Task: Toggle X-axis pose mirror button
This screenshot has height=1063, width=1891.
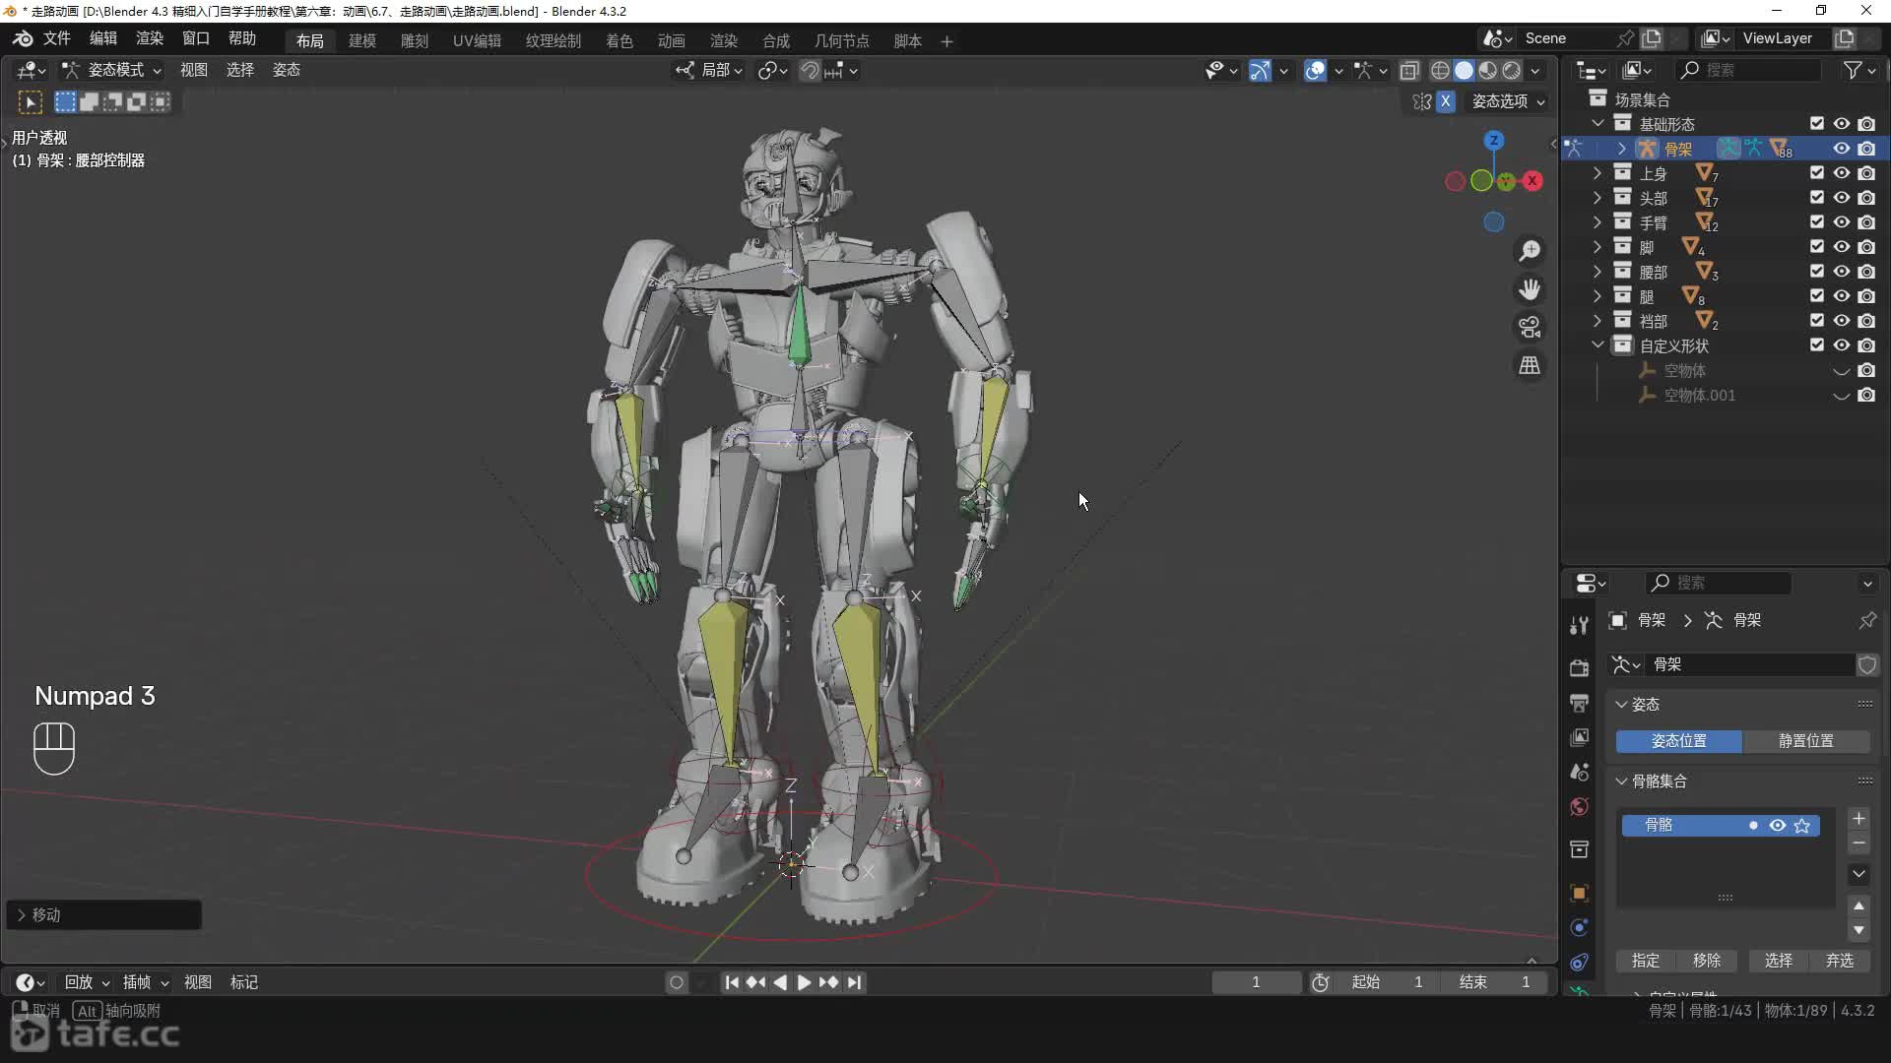Action: [x=1445, y=101]
